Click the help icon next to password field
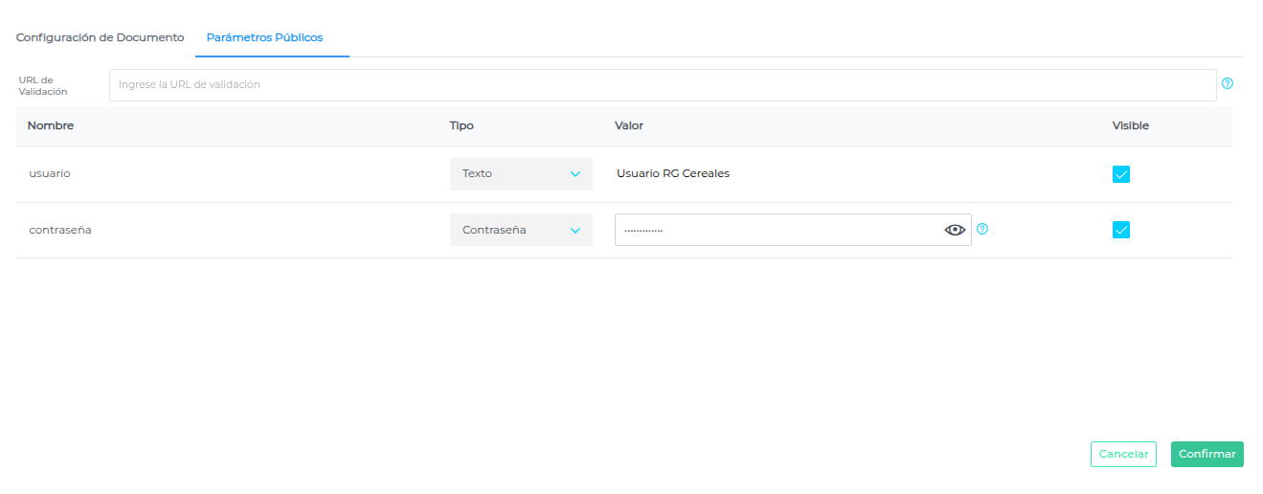This screenshot has width=1263, height=494. pyautogui.click(x=982, y=230)
